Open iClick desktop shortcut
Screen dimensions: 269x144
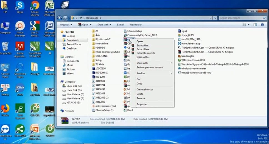point(20,90)
